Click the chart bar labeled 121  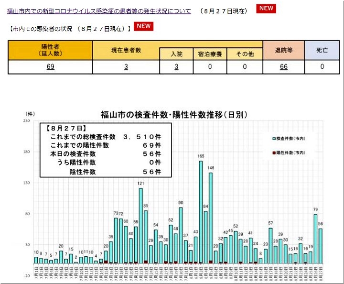coord(141,225)
